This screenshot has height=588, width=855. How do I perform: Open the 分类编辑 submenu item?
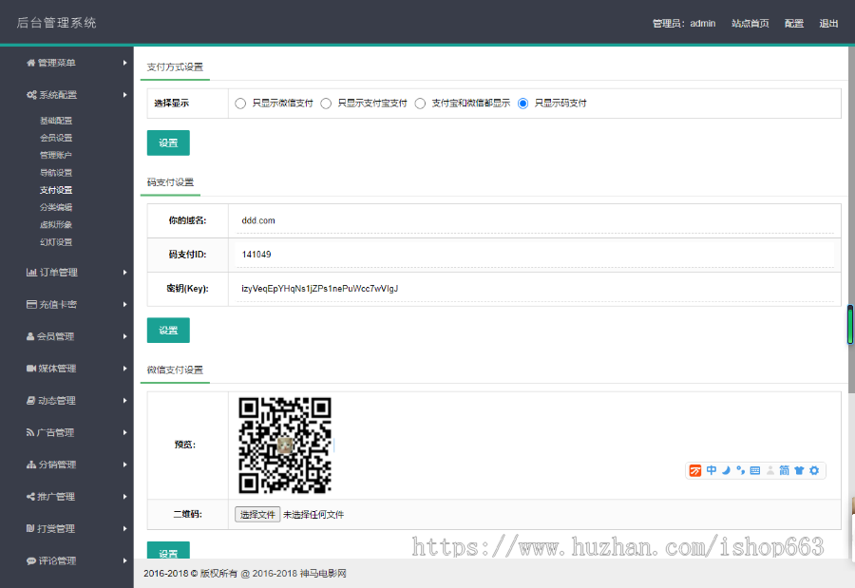(x=56, y=207)
